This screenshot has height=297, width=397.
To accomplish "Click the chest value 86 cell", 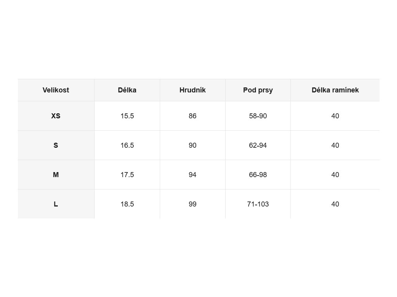I will [x=192, y=116].
